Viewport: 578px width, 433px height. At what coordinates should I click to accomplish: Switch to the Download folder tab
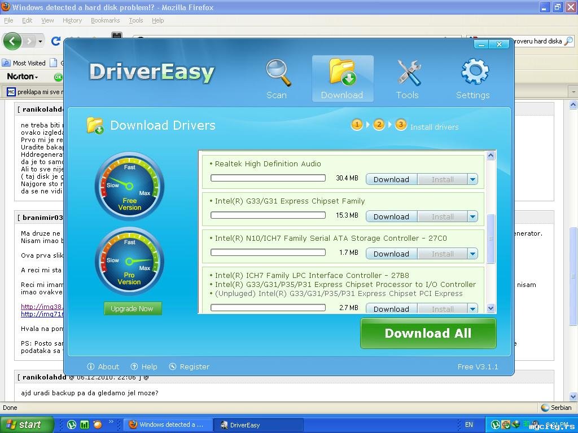click(343, 79)
